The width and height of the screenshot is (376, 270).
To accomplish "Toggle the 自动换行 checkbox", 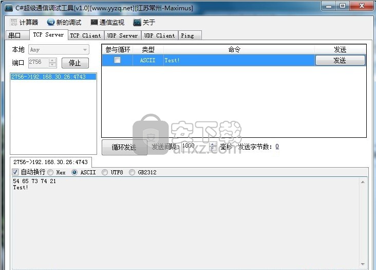I will tap(15, 172).
